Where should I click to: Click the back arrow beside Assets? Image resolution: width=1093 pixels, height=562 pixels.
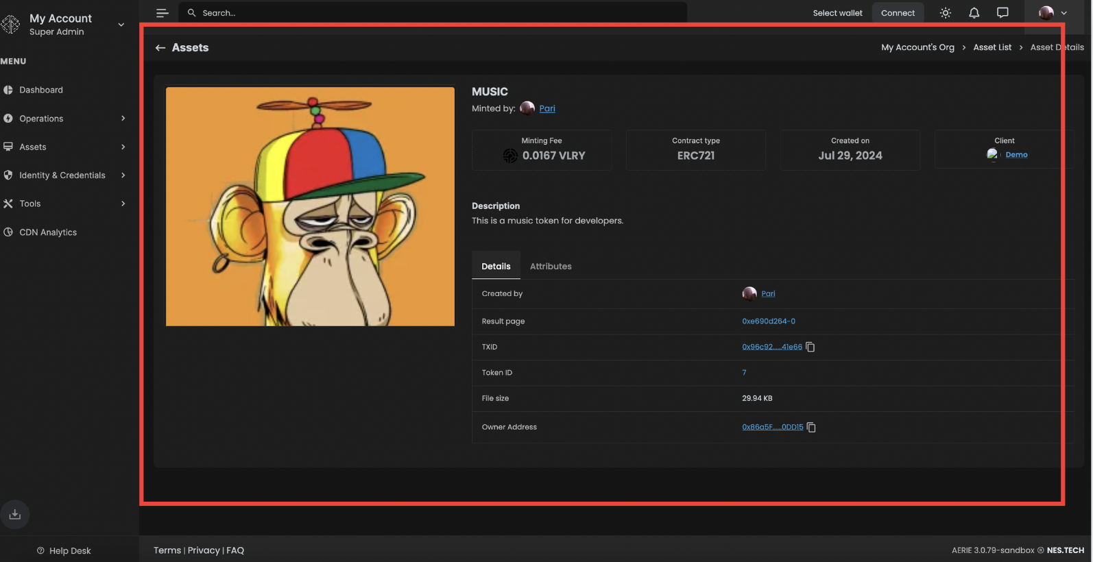[160, 48]
